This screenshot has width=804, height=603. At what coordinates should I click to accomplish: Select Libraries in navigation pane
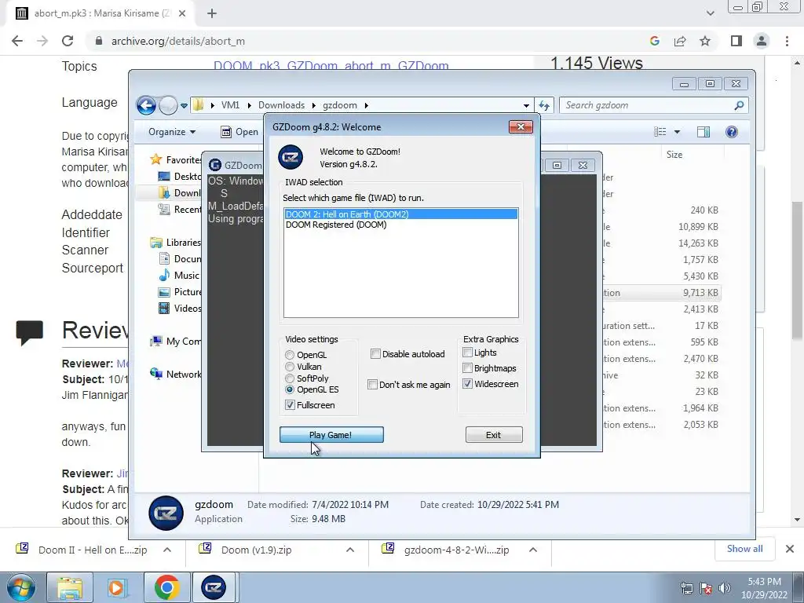click(x=175, y=243)
